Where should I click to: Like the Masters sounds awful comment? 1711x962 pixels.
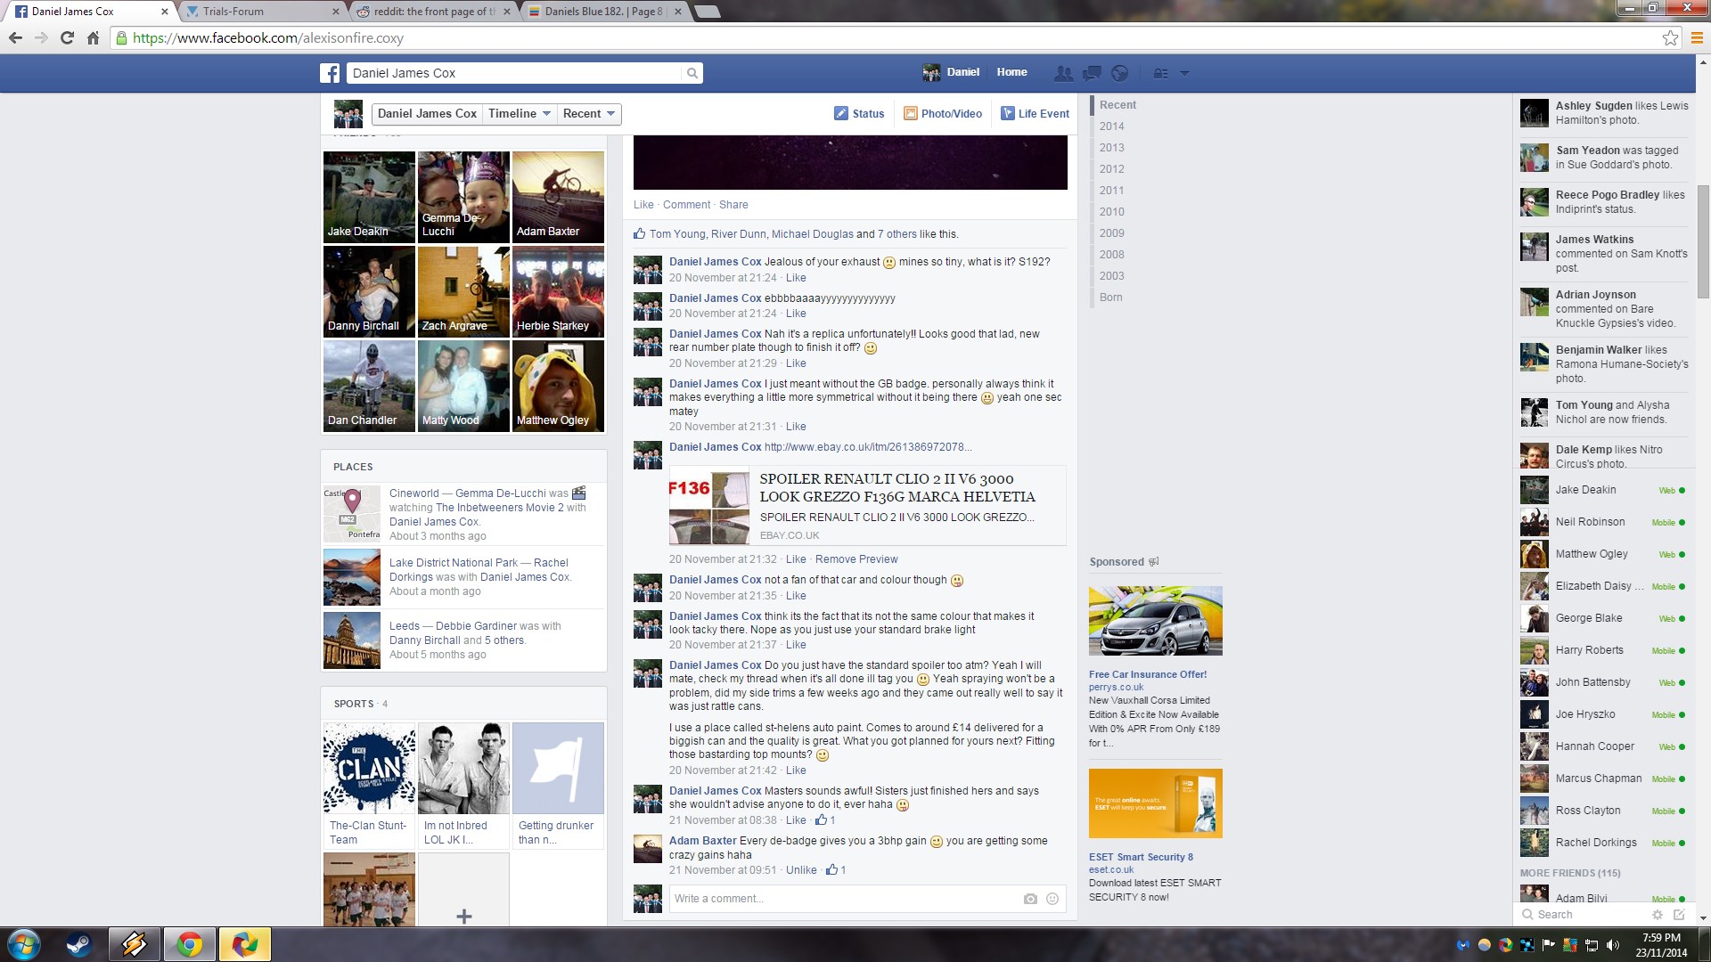pos(795,820)
